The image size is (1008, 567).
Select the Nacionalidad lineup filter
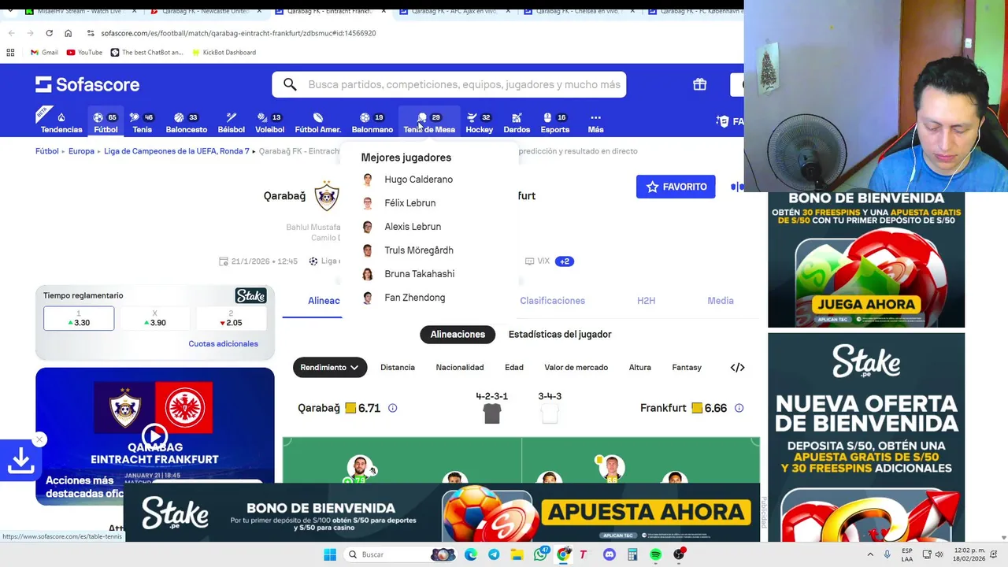(460, 367)
